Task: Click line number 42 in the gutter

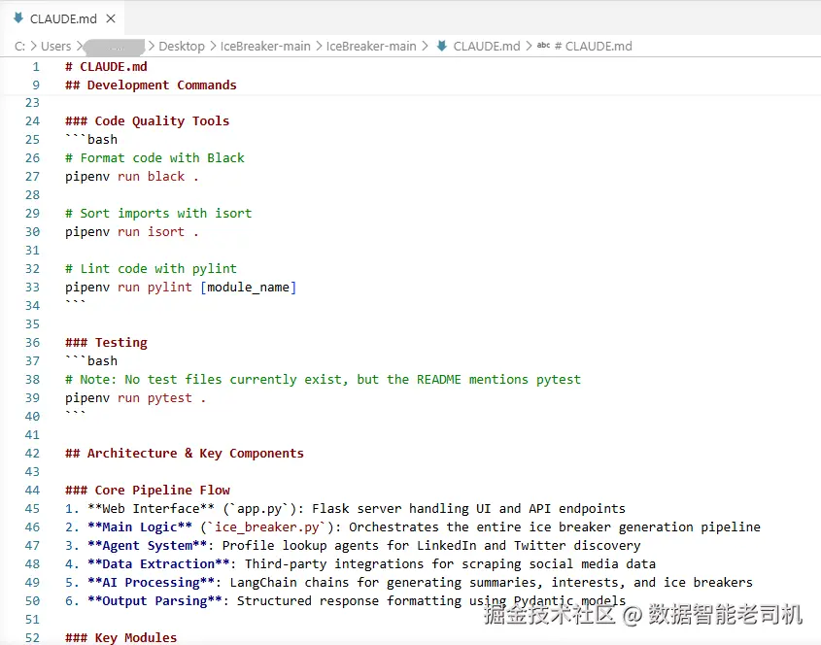Action: tap(32, 453)
